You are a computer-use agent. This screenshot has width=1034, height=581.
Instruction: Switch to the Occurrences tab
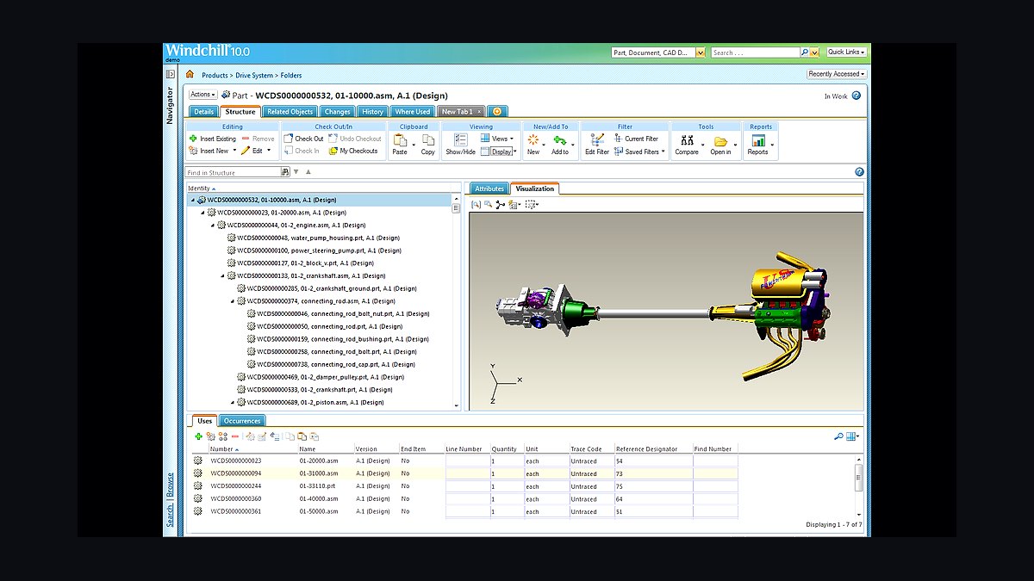pyautogui.click(x=242, y=421)
